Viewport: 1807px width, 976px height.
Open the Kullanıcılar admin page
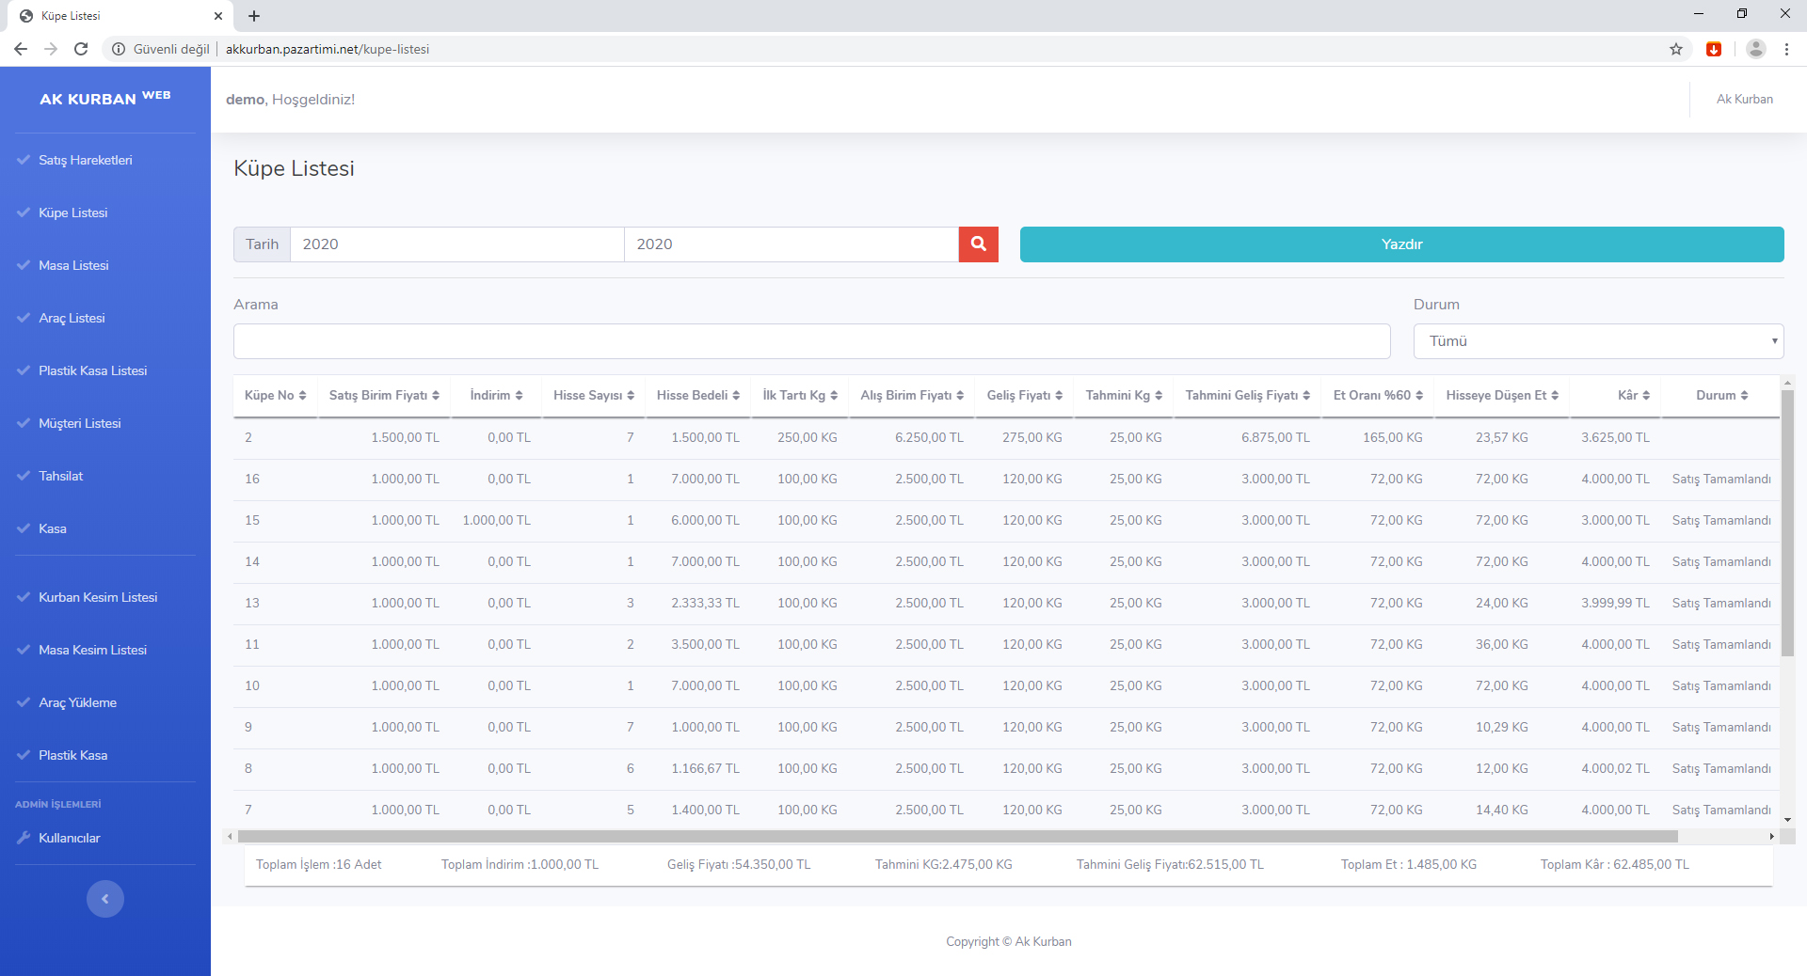tap(69, 838)
